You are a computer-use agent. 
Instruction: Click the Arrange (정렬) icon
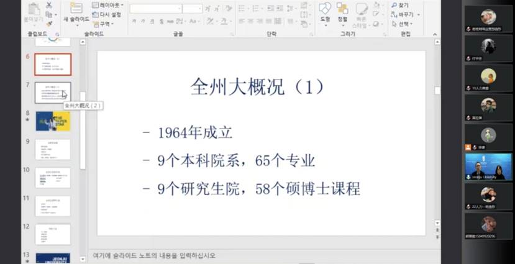click(342, 8)
